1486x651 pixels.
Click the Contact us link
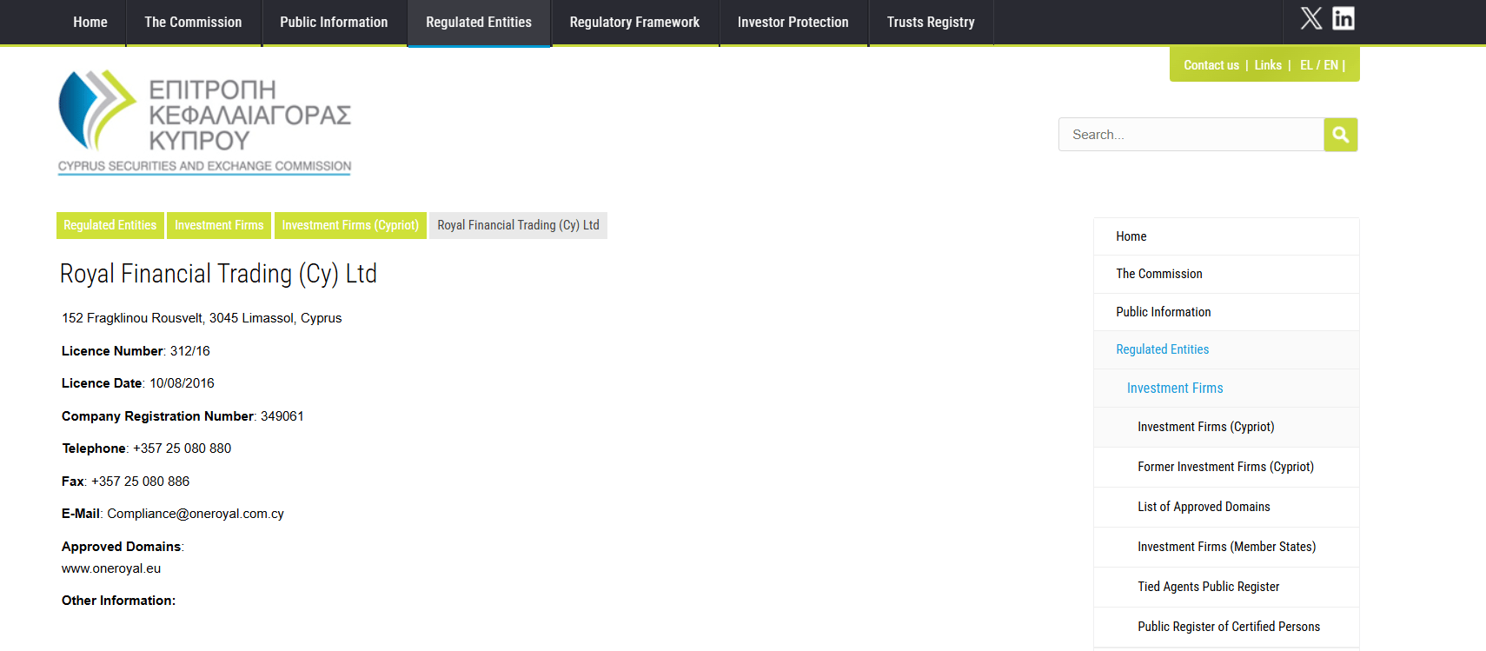point(1211,65)
